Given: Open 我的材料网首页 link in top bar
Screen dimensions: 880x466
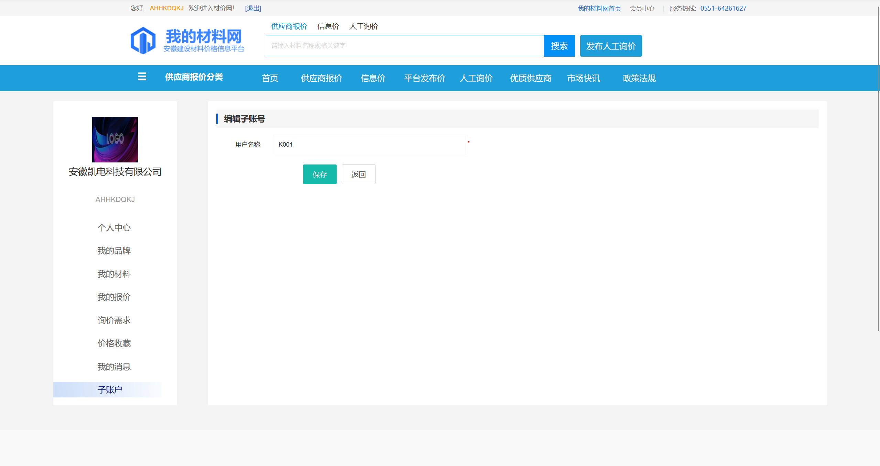Looking at the screenshot, I should coord(599,8).
